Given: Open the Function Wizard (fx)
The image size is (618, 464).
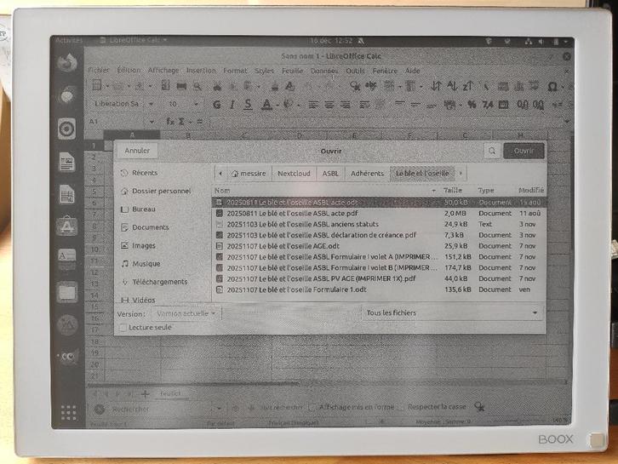Looking at the screenshot, I should (x=170, y=122).
